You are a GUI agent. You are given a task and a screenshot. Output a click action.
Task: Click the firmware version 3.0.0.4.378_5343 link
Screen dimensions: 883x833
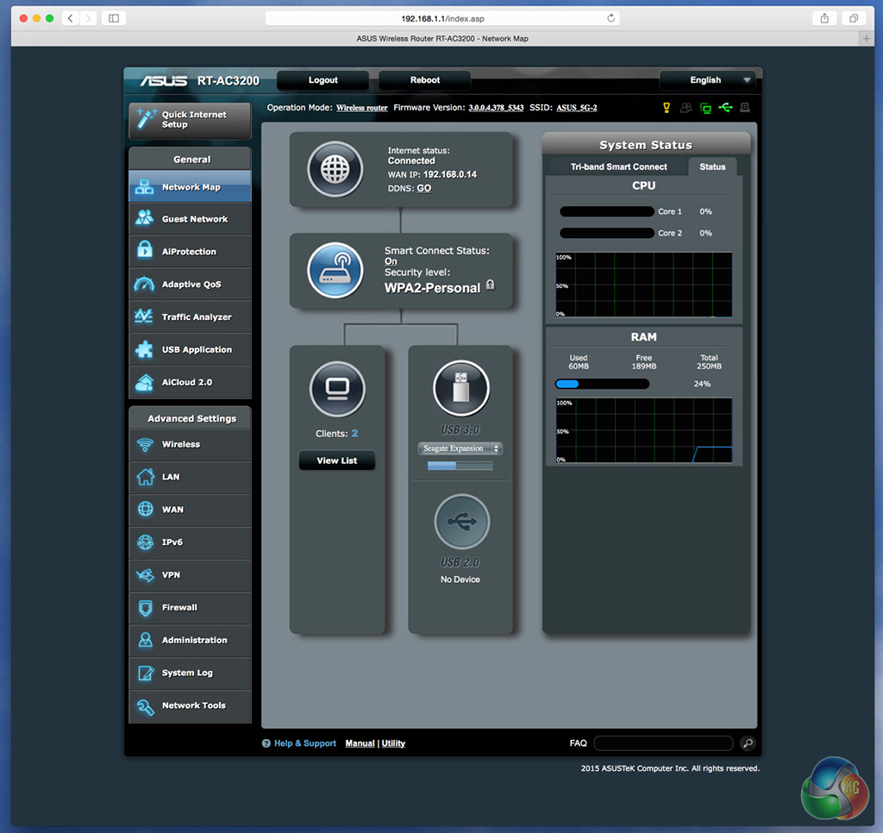click(496, 108)
